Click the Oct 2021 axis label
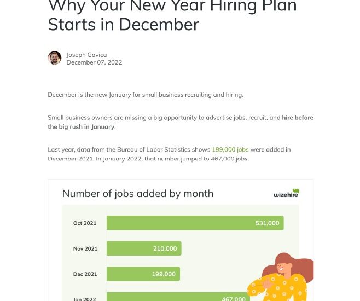The image size is (360, 301). 85,223
